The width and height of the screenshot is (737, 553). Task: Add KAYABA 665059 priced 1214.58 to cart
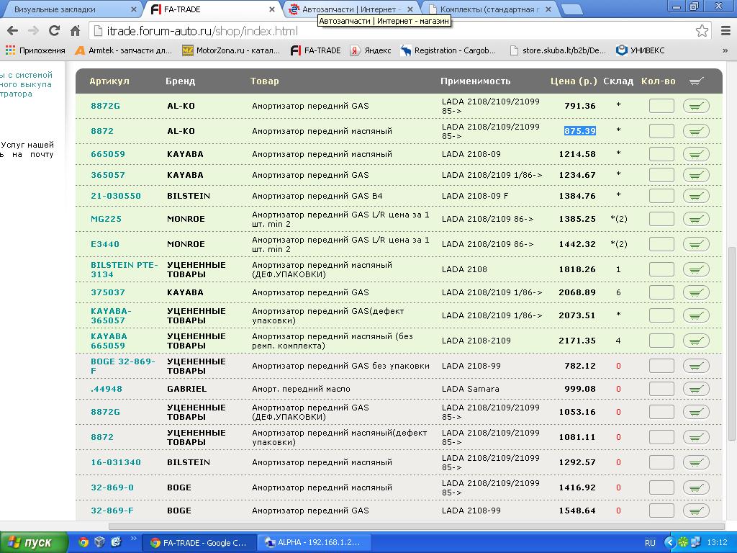696,154
